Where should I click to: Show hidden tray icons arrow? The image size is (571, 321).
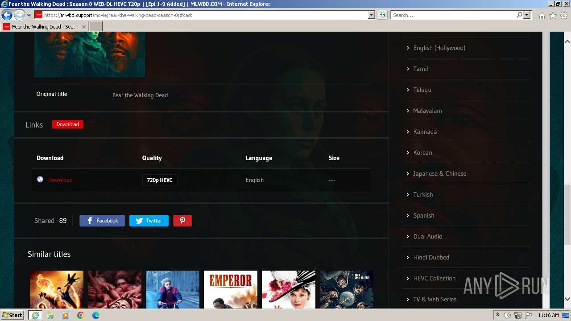coord(498,315)
